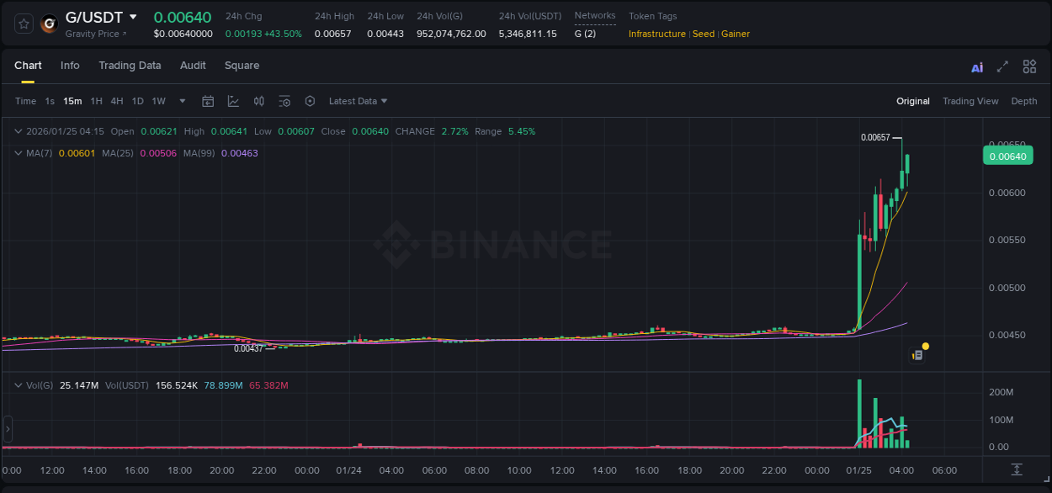The width and height of the screenshot is (1052, 493).
Task: Click the candlestick OHLC display icon
Action: point(258,101)
